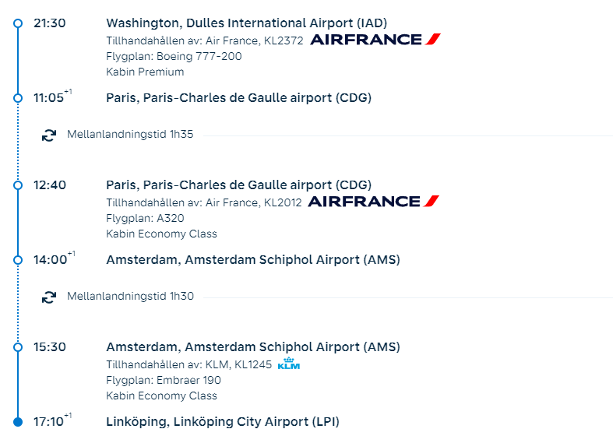
Task: Click the transfer arrows icon for 1h35 layover
Action: 49,135
